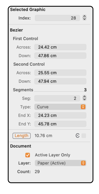Click First Control Across field 24.42 cm
The width and height of the screenshot is (99, 194).
(60, 47)
